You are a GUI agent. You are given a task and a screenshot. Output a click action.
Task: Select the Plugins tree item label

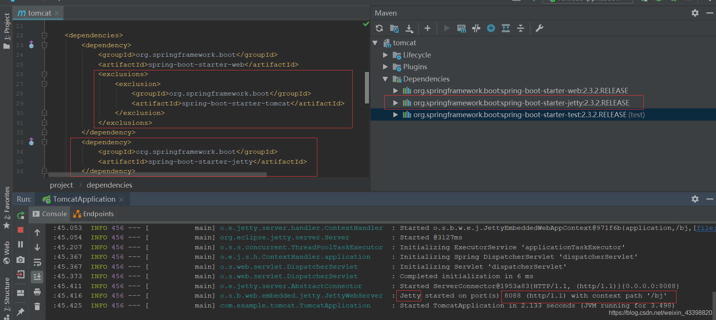coord(415,67)
